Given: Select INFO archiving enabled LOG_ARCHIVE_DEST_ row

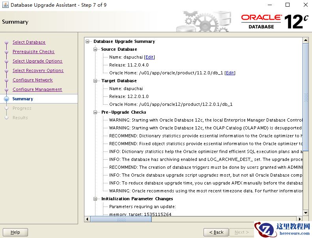Looking at the screenshot, I should pos(206,159).
